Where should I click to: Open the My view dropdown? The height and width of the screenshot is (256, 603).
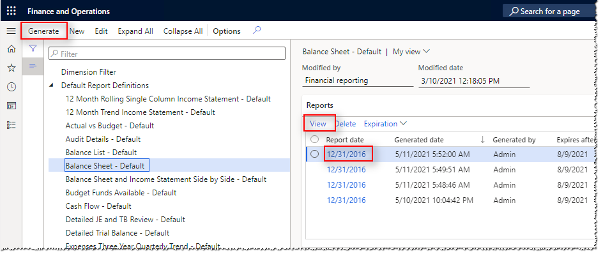point(411,52)
